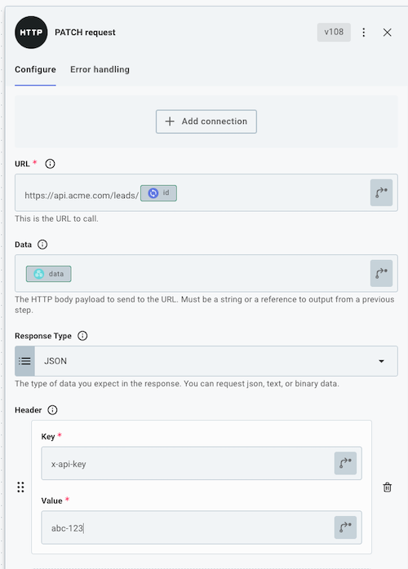
Task: Select the data pill in Data field
Action: [x=49, y=274]
